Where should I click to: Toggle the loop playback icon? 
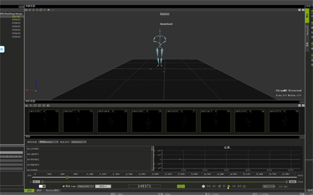(x=244, y=186)
